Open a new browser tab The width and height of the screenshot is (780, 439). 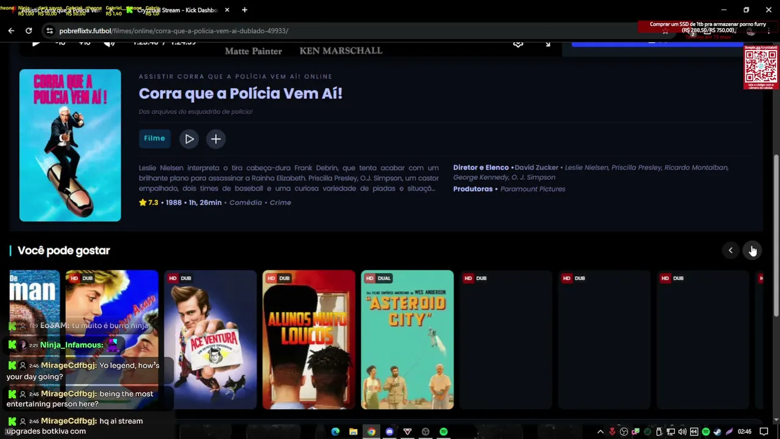244,10
